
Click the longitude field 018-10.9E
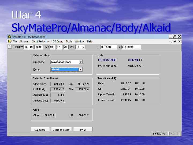point(131,47)
